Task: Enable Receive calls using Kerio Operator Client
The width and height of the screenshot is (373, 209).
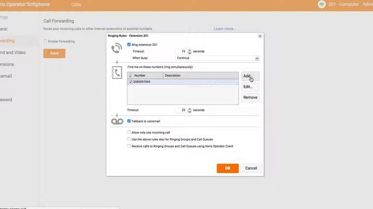Action: coord(129,146)
